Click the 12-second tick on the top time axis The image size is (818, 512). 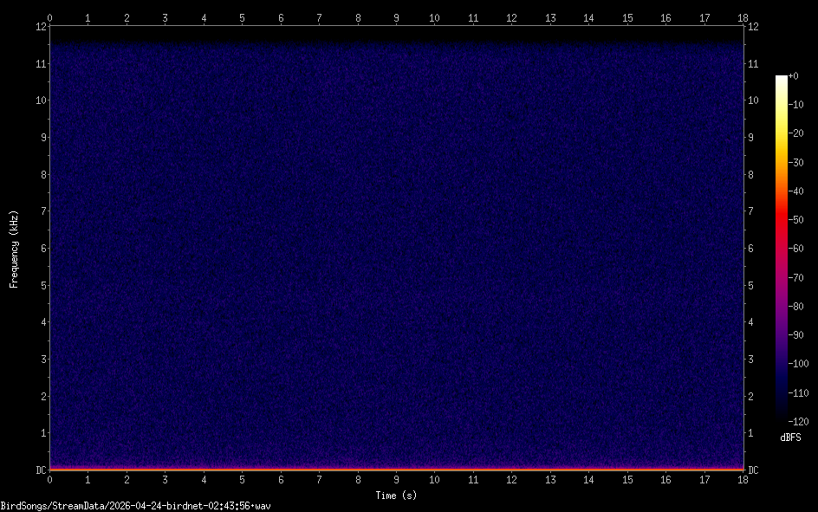pyautogui.click(x=511, y=17)
